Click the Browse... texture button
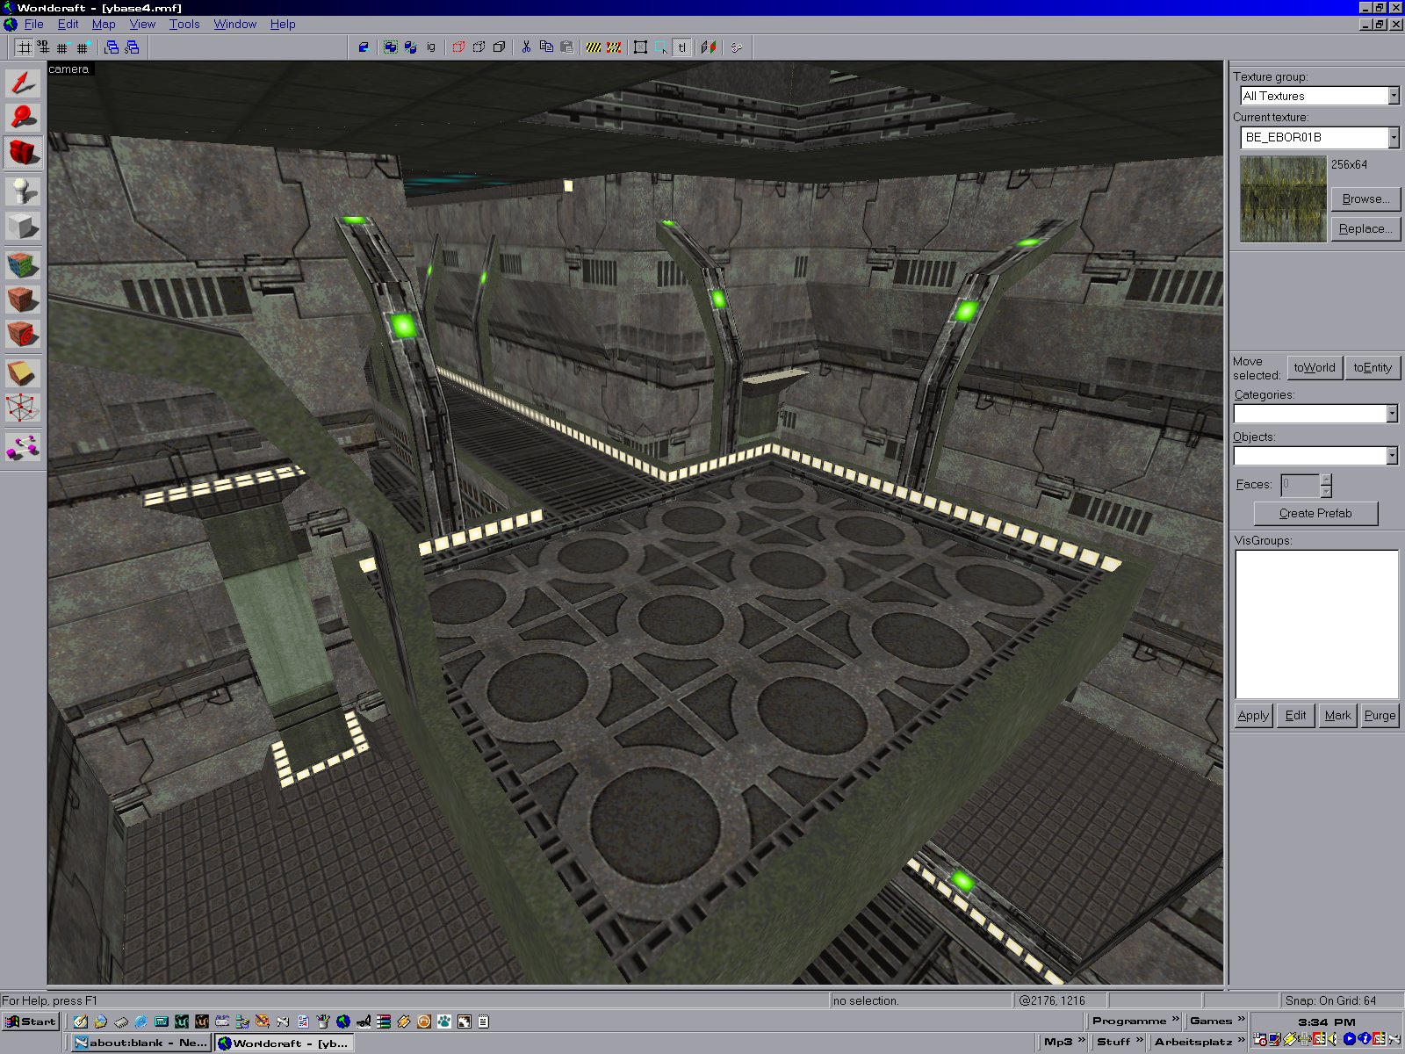Screen dimensions: 1405x1054 coord(1365,199)
